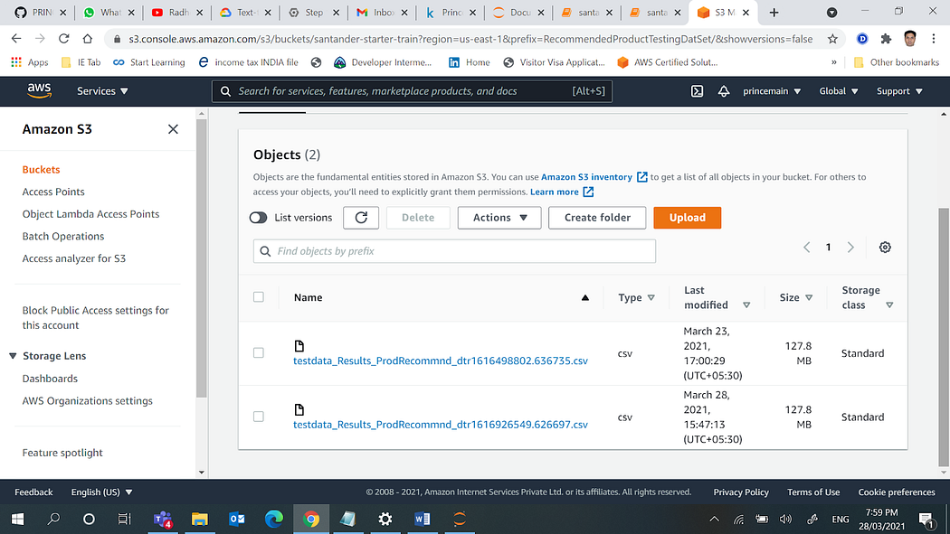The height and width of the screenshot is (534, 950).
Task: Expand the Services menu
Action: coord(102,91)
